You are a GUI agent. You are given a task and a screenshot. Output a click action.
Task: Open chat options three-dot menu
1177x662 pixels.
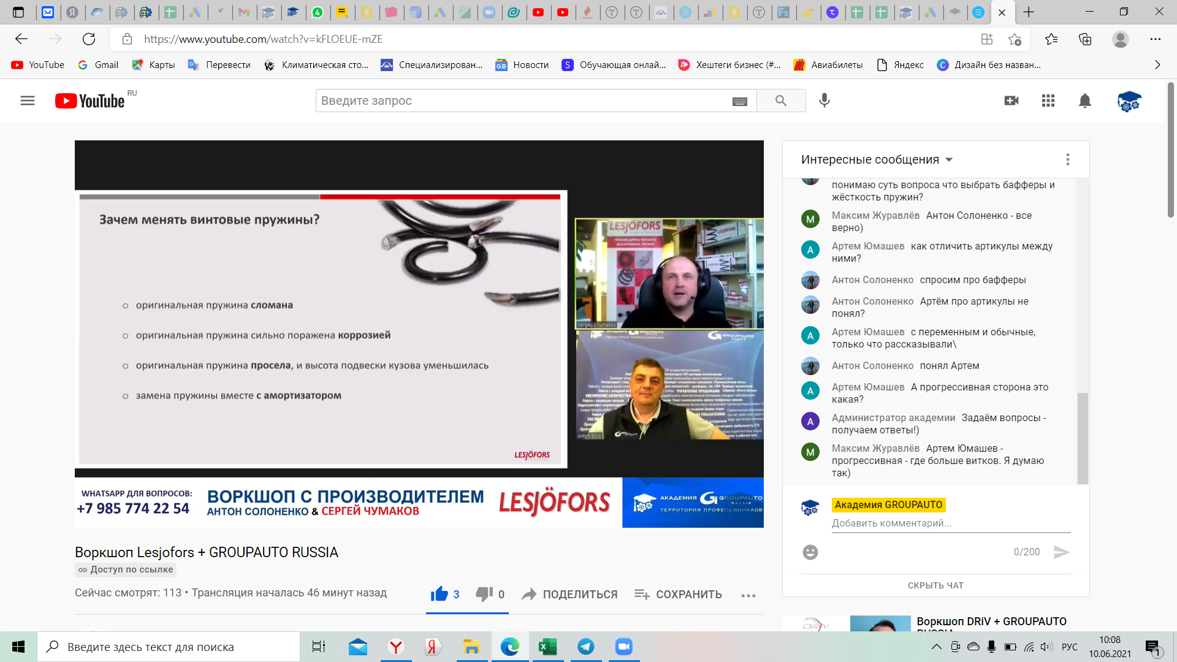coord(1067,159)
